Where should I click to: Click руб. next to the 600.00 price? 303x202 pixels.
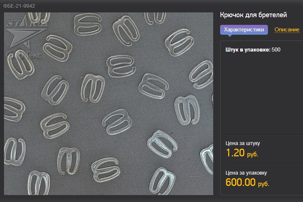coord(264,184)
